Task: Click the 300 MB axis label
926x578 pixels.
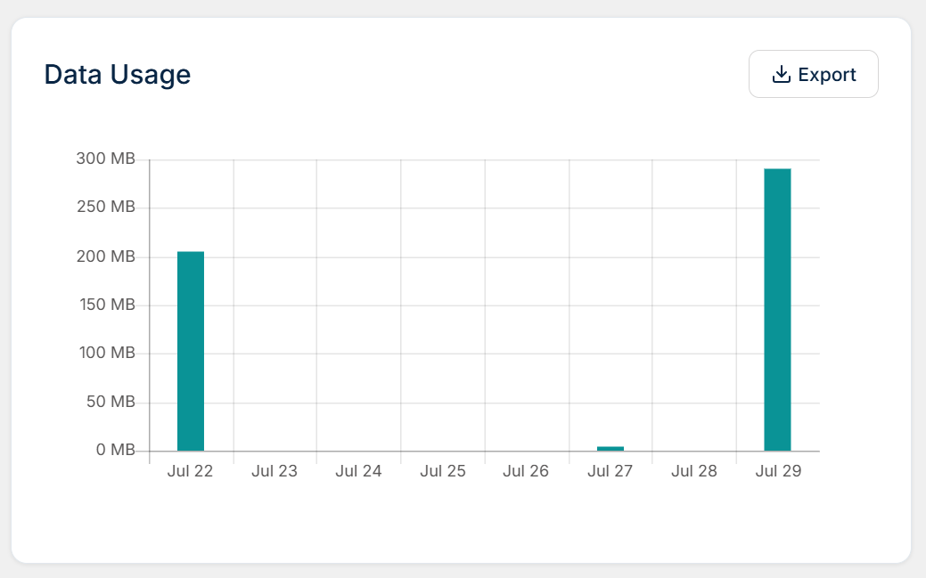Action: [106, 159]
